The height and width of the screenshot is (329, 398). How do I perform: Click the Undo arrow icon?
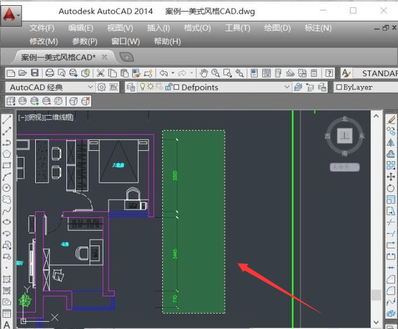(x=164, y=73)
